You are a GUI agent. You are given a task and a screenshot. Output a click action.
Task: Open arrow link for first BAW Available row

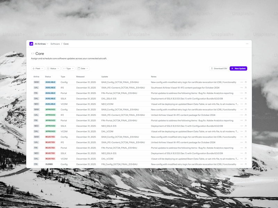[x=246, y=82]
